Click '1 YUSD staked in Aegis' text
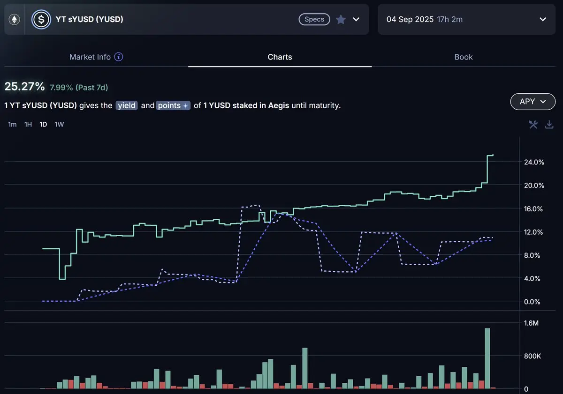Viewport: 563px width, 394px height. click(246, 105)
